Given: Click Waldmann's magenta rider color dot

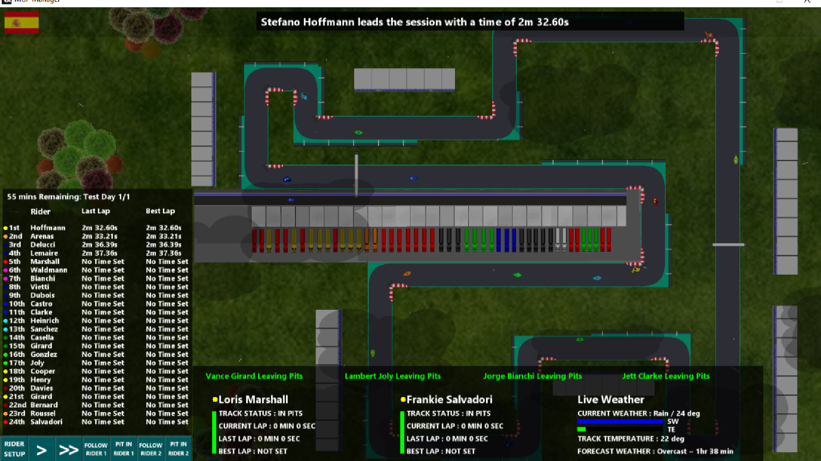Looking at the screenshot, I should [6, 270].
